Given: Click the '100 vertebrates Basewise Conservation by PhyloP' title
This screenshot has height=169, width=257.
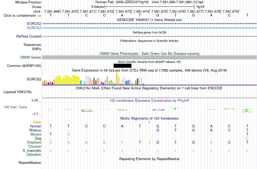Looking at the screenshot, I should 149,101.
